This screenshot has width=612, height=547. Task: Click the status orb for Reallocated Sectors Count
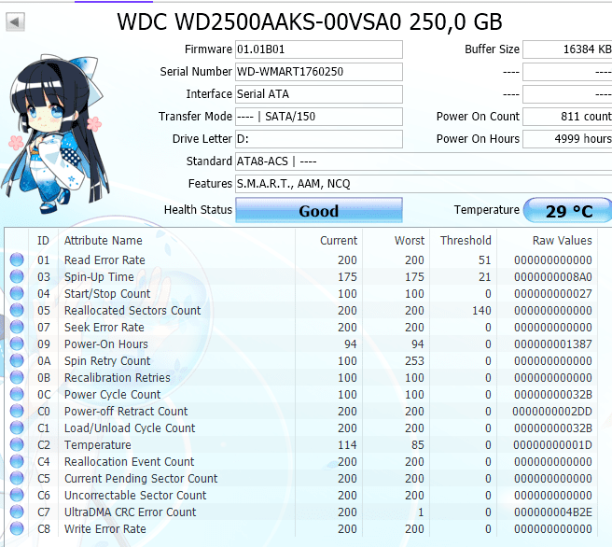coord(17,311)
